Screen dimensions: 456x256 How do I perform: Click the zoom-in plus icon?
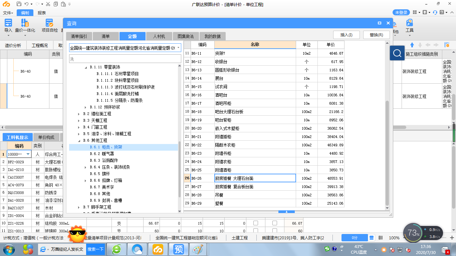click(x=452, y=238)
